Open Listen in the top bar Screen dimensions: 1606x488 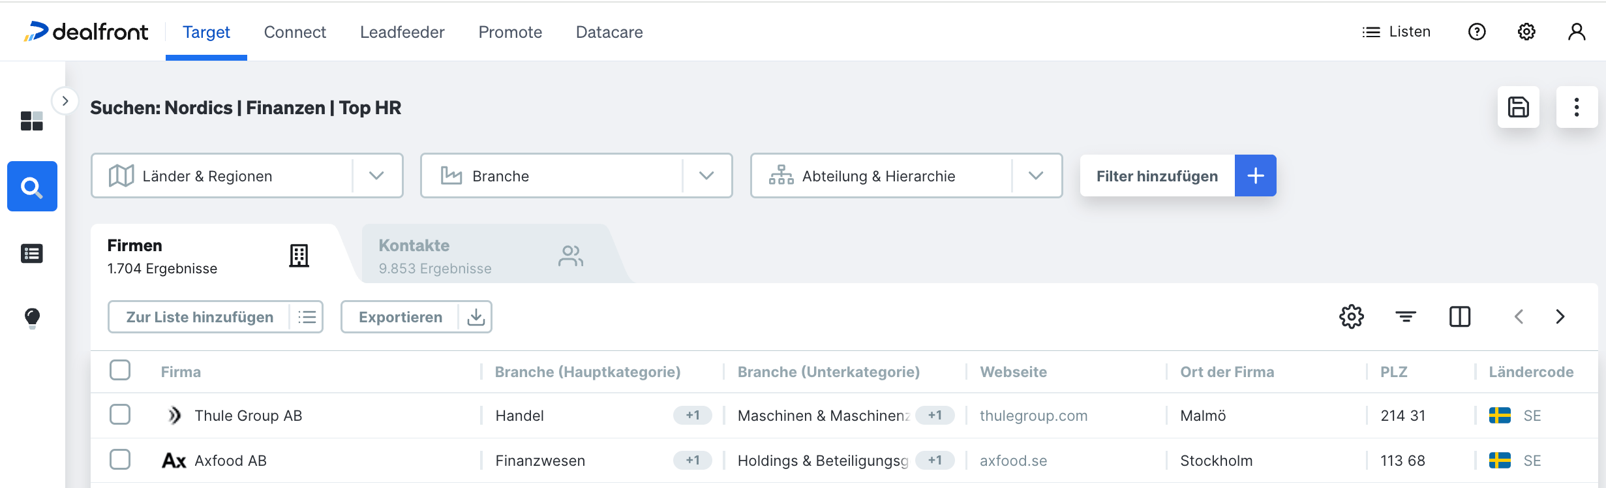click(1397, 31)
